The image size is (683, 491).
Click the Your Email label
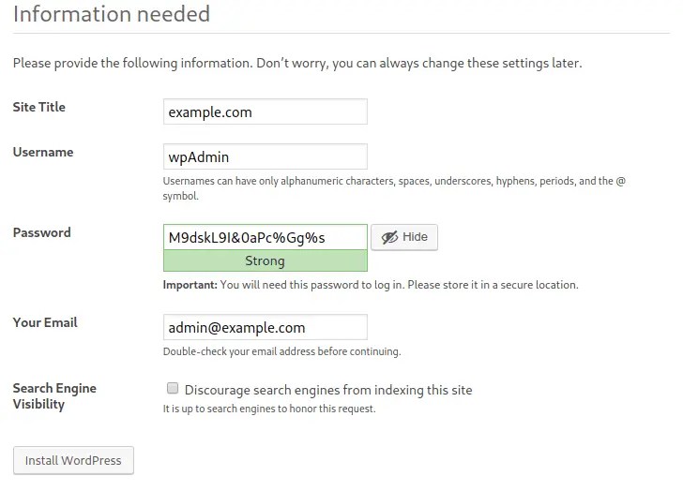pos(45,322)
